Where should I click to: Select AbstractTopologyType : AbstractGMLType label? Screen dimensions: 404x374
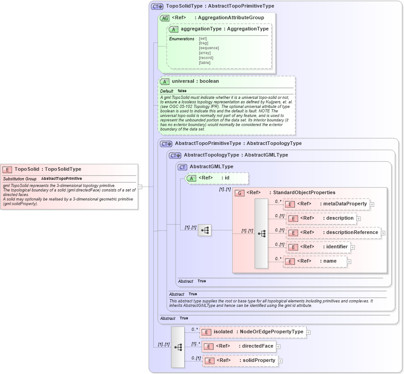click(x=236, y=155)
